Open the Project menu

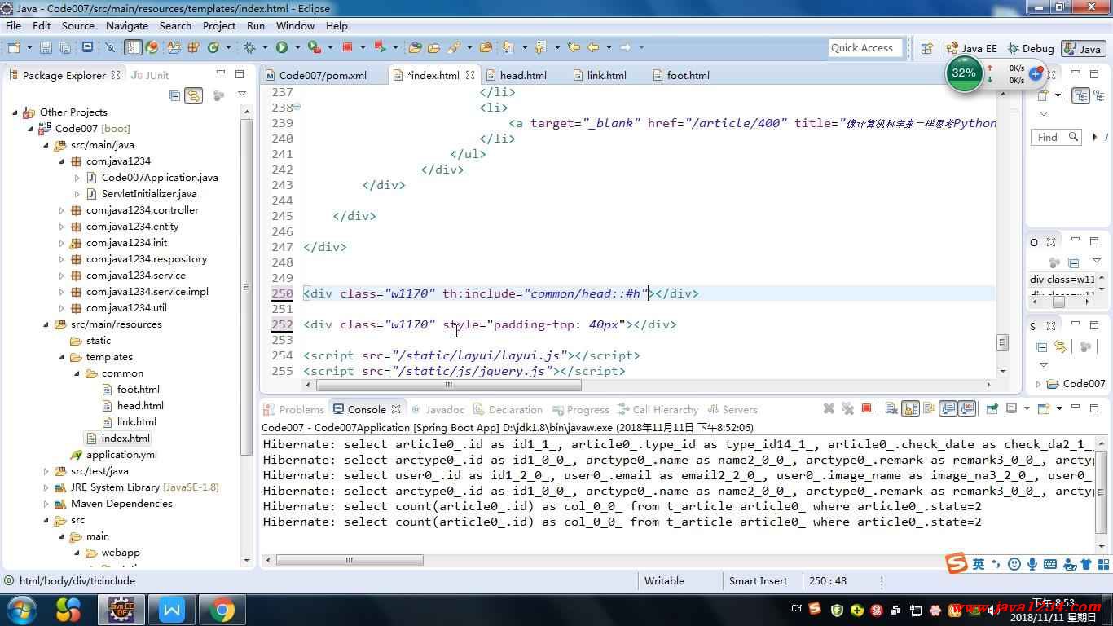pyautogui.click(x=218, y=25)
